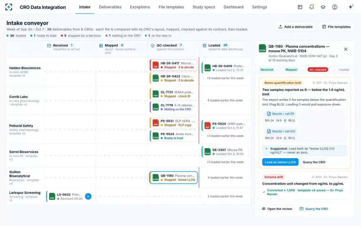Close the QB-1180 detail panel
Image resolution: width=361 pixels, height=226 pixels.
(x=346, y=49)
